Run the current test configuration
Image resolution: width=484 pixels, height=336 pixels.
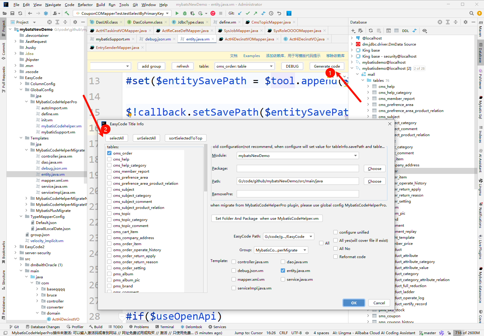[x=177, y=13]
